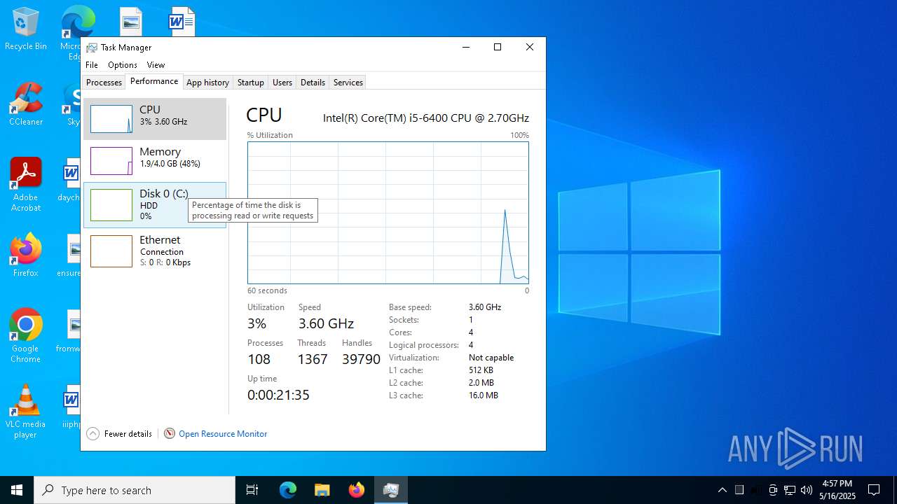Click the Task Manager title bar icon
The height and width of the screenshot is (504, 897).
point(92,48)
